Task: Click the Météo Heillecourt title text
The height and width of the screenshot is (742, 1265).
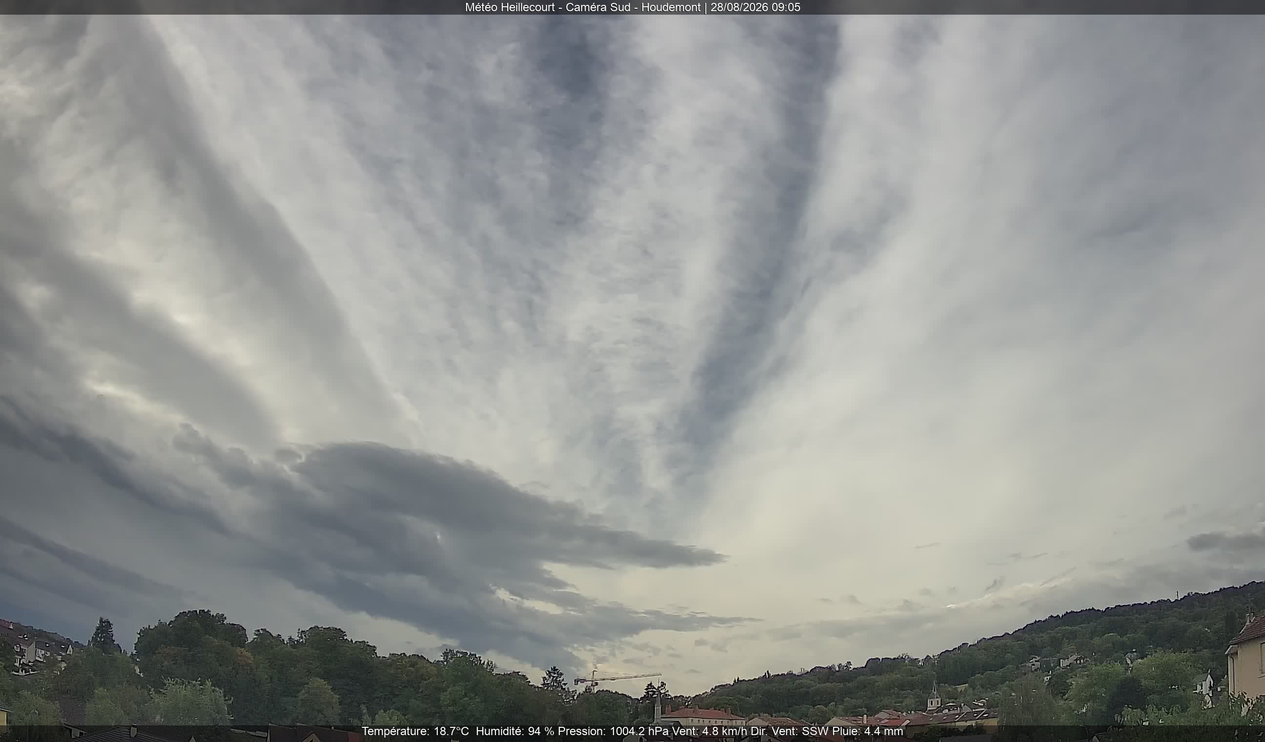Action: pyautogui.click(x=510, y=7)
